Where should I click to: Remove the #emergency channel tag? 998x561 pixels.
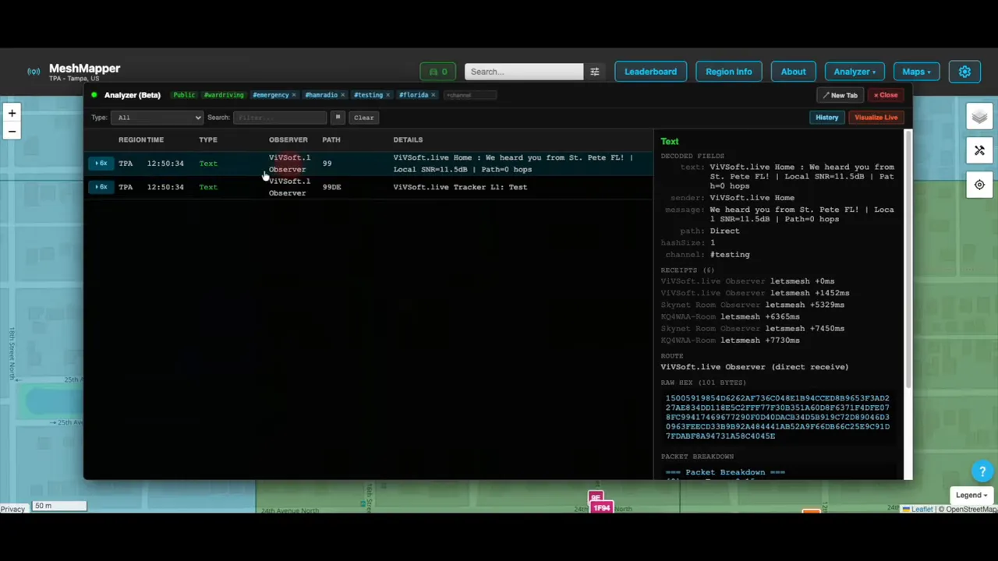[x=294, y=95]
